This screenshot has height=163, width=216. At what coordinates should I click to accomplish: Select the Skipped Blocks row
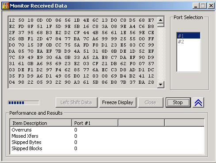pos(107,148)
